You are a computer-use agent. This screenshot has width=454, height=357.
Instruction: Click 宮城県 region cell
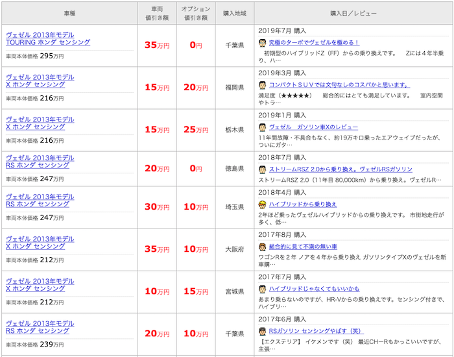coord(235,292)
